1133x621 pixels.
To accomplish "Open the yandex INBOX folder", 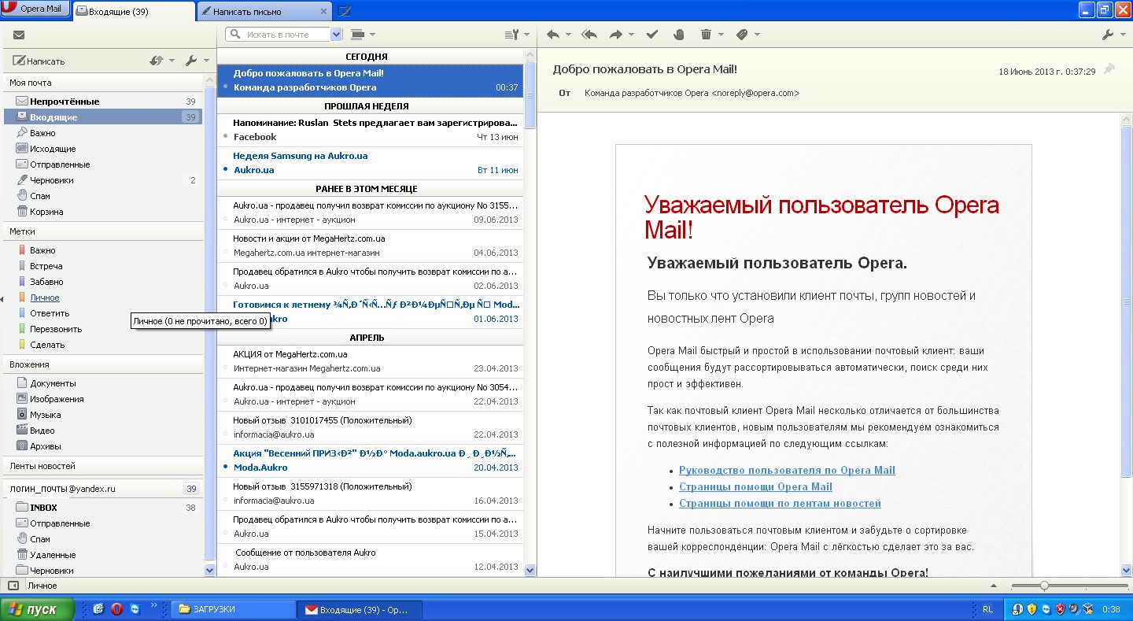I will coord(44,508).
